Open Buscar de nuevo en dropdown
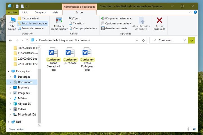 [x=32, y=28]
